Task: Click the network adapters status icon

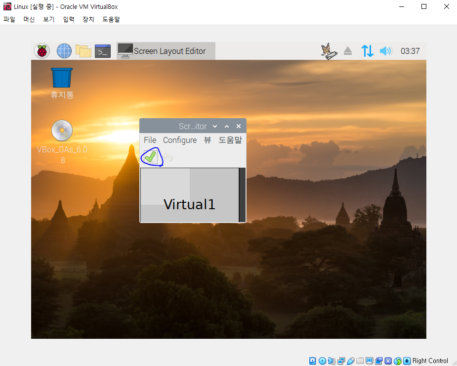Action: 341,361
